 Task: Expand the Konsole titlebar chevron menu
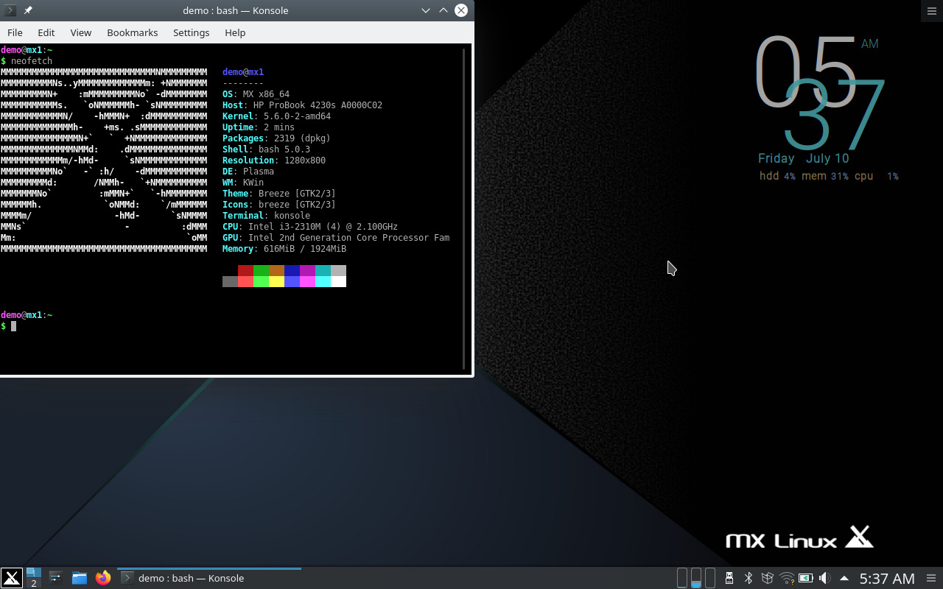(x=426, y=10)
